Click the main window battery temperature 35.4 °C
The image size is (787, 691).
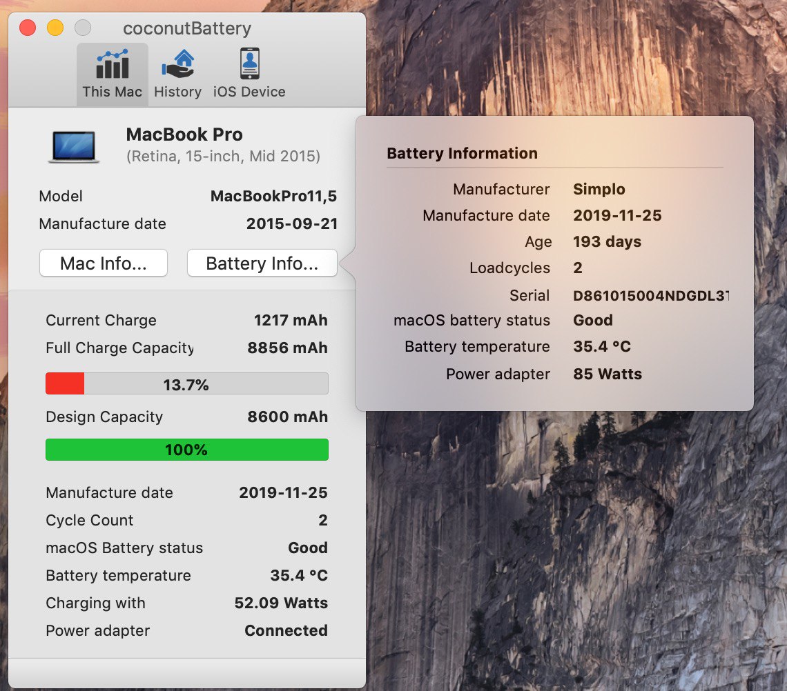point(299,575)
